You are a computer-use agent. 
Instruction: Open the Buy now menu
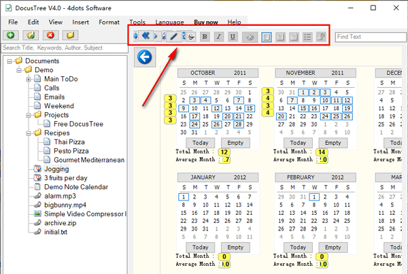(x=206, y=22)
